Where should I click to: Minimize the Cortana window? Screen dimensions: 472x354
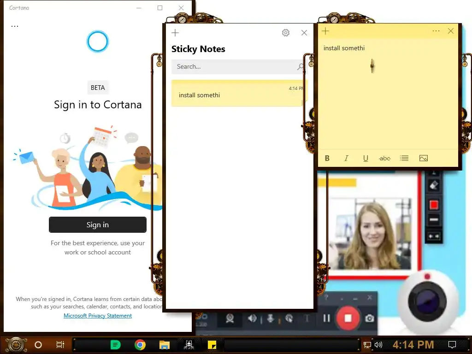[x=139, y=8]
